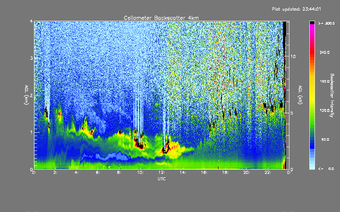The image size is (340, 212).
Task: Click tick "4" on the AGL km axis
Action: tap(31, 22)
